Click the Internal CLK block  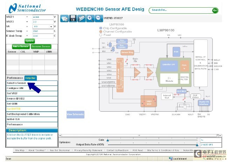pos(167,96)
